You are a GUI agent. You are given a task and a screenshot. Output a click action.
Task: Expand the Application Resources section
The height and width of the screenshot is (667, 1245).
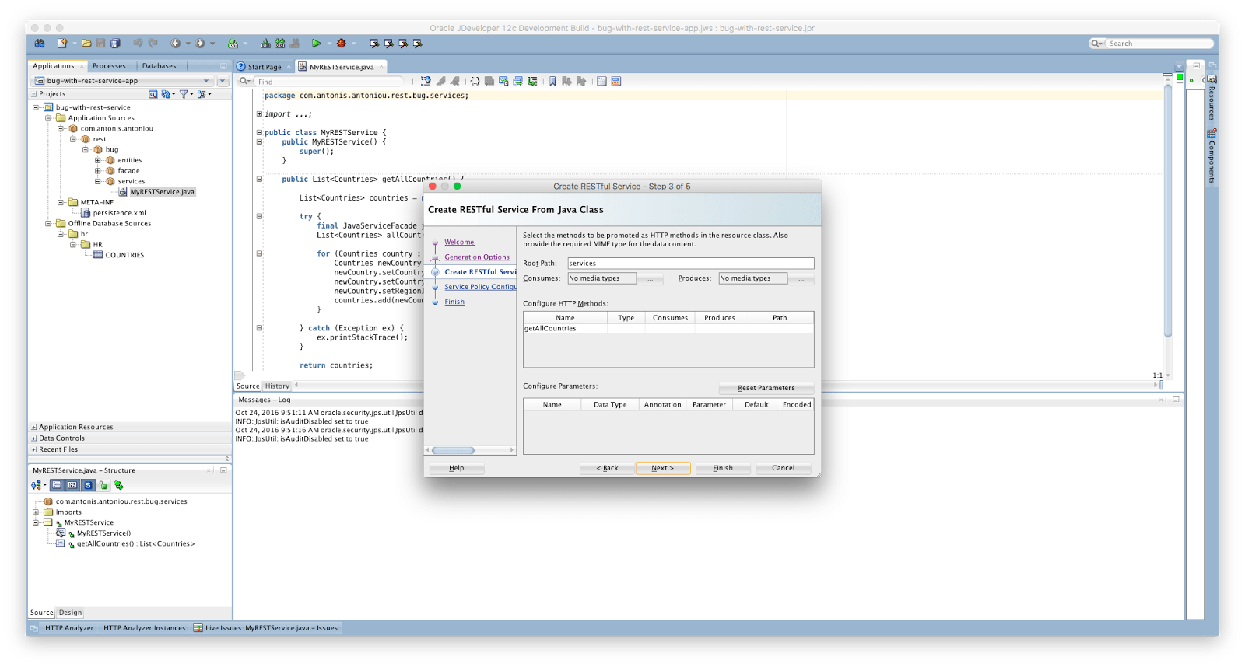pos(33,427)
